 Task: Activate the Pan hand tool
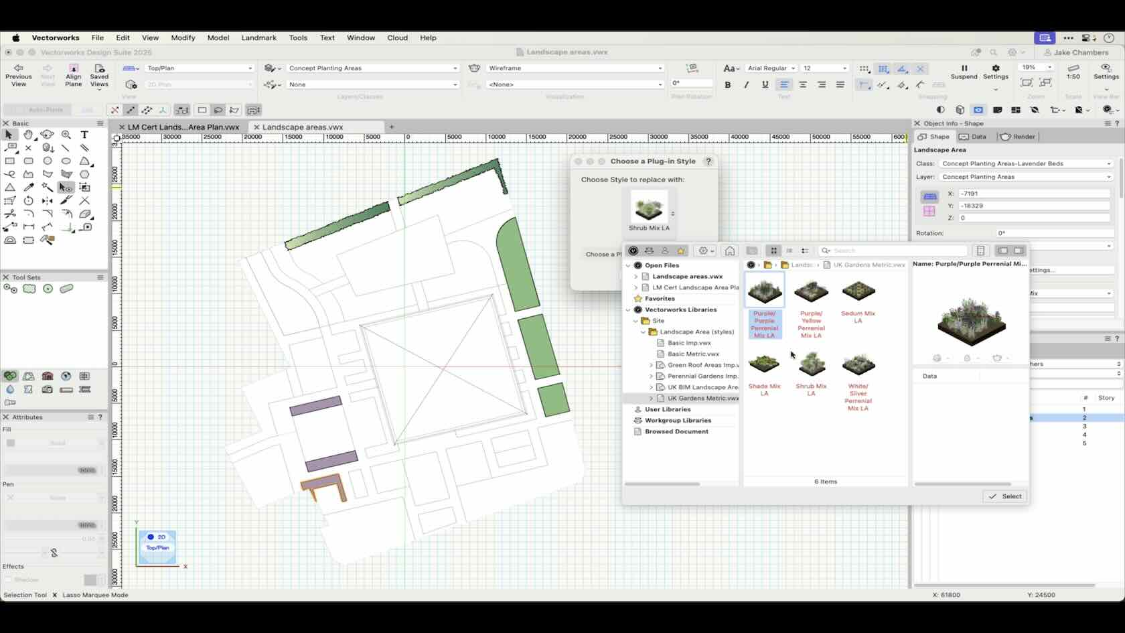click(x=29, y=135)
